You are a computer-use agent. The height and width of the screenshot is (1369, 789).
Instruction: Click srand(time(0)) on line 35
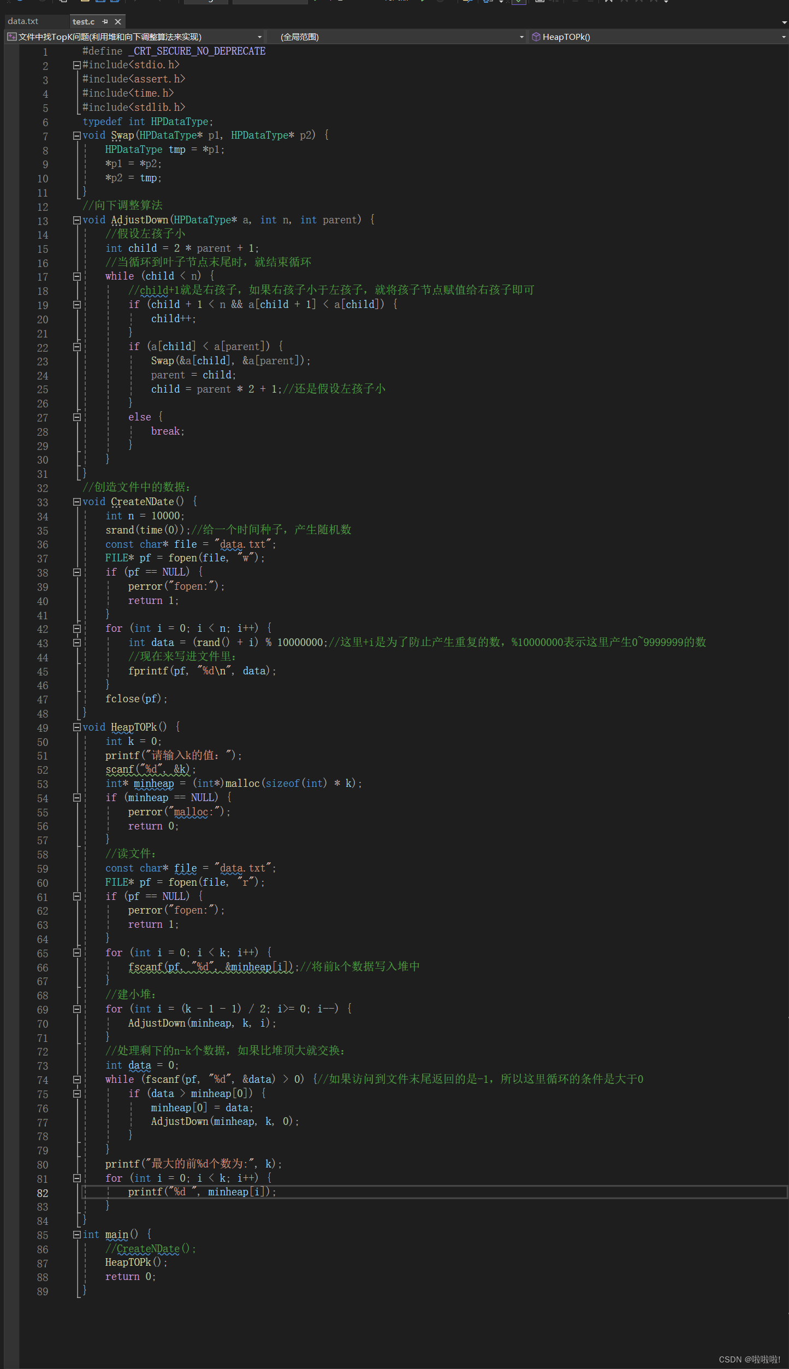(x=146, y=530)
